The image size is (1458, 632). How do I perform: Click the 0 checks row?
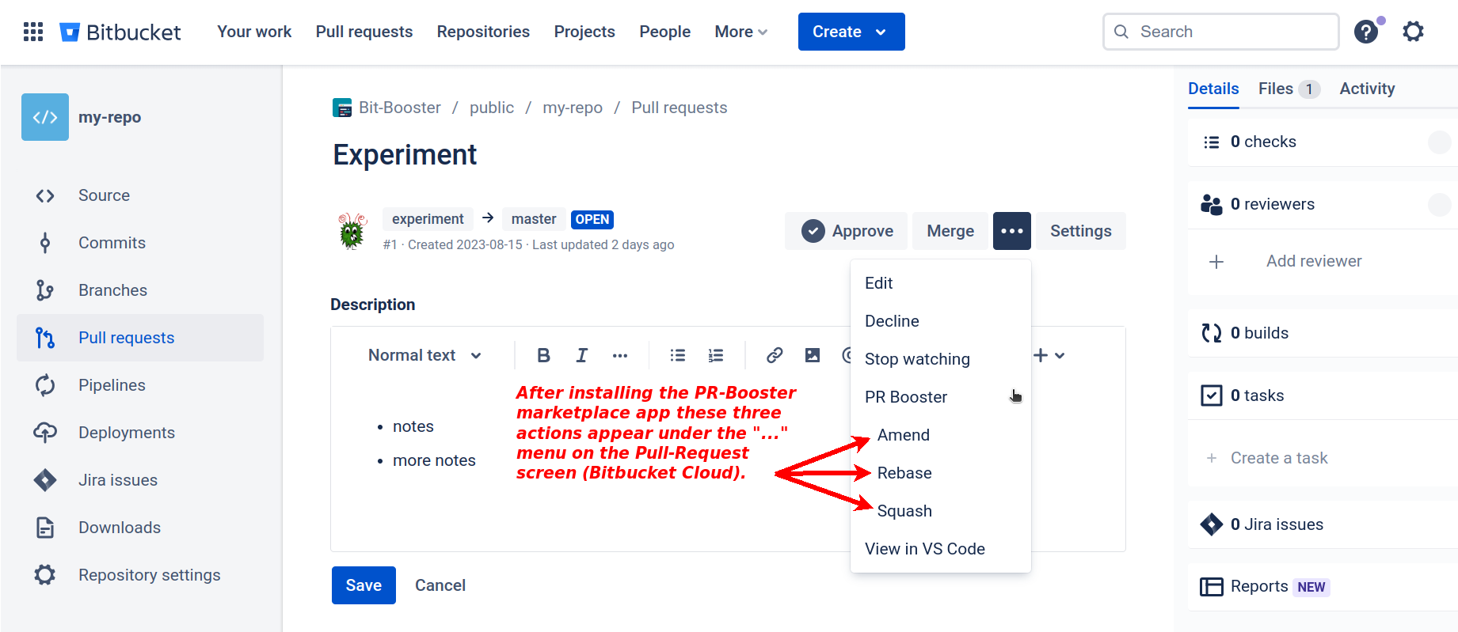1323,142
